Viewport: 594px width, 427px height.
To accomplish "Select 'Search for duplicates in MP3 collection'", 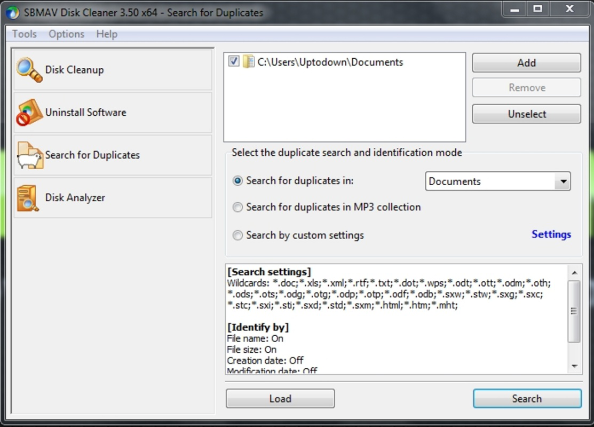I will point(237,207).
